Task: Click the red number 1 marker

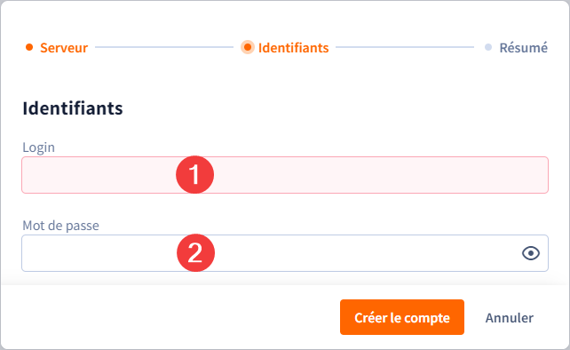Action: coord(194,175)
